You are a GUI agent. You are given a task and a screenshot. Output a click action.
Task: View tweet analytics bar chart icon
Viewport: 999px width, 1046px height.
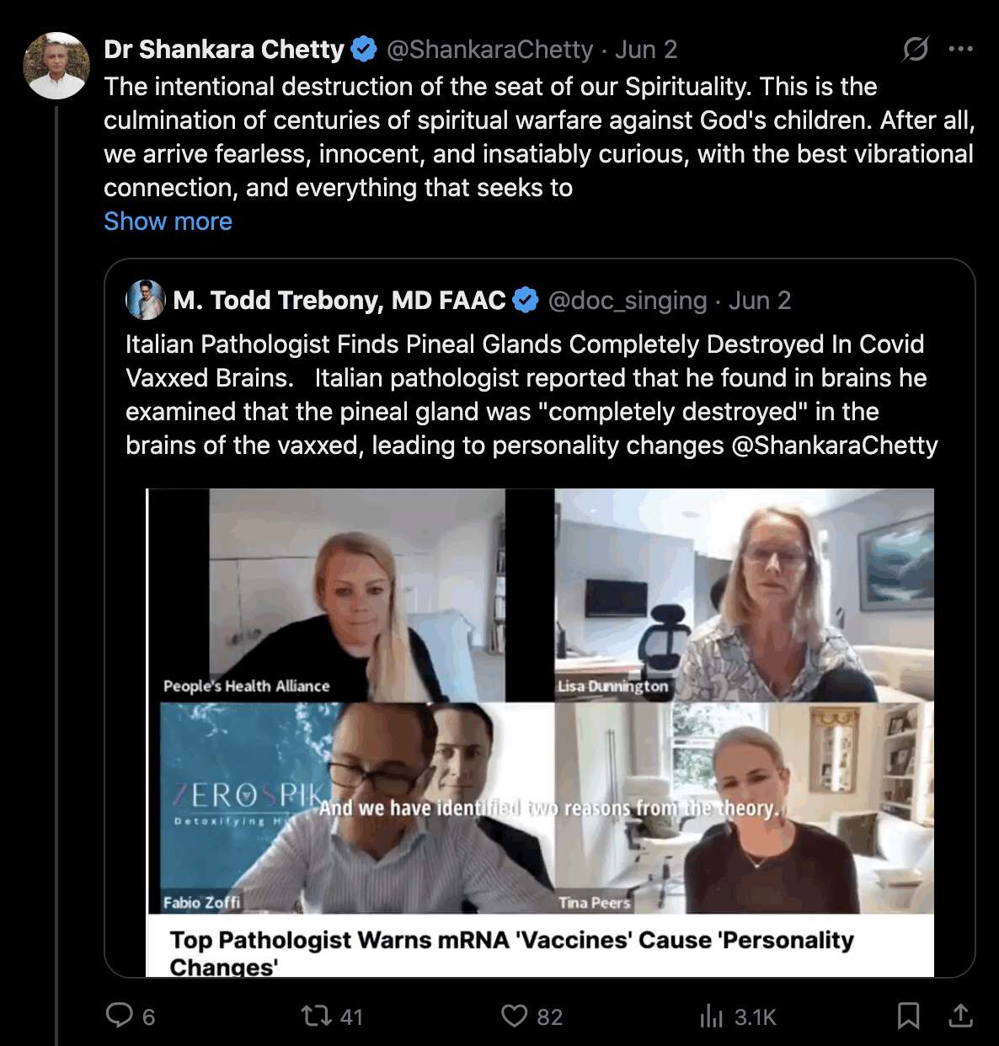[712, 1017]
